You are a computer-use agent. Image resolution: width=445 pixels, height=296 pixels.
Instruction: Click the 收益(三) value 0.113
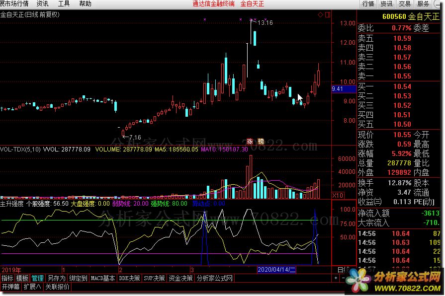tap(402, 202)
